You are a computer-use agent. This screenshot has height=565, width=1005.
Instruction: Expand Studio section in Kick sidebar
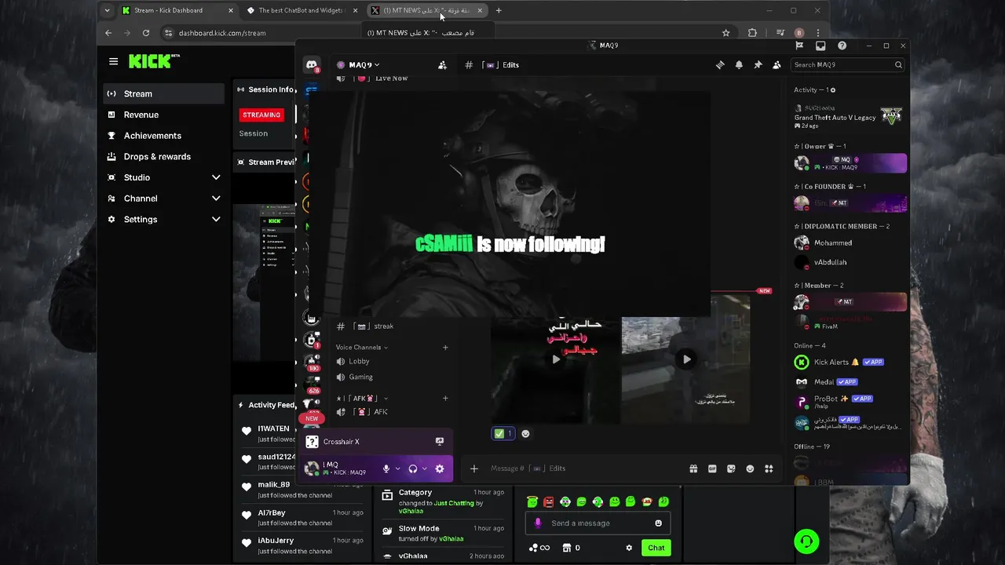tap(164, 177)
